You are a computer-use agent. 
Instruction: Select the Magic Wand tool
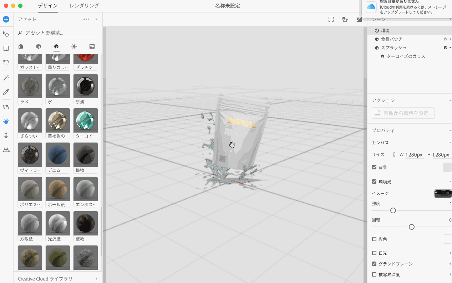pyautogui.click(x=6, y=78)
